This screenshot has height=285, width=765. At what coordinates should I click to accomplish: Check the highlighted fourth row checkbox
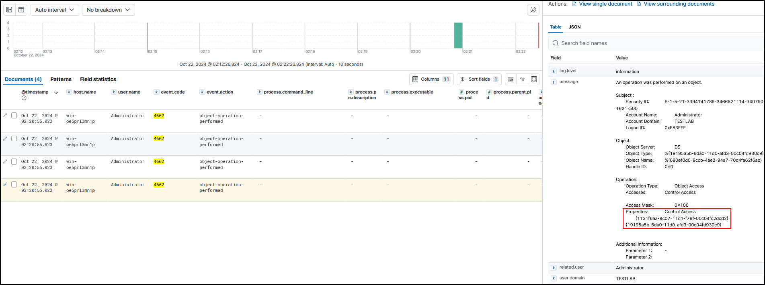(x=14, y=185)
